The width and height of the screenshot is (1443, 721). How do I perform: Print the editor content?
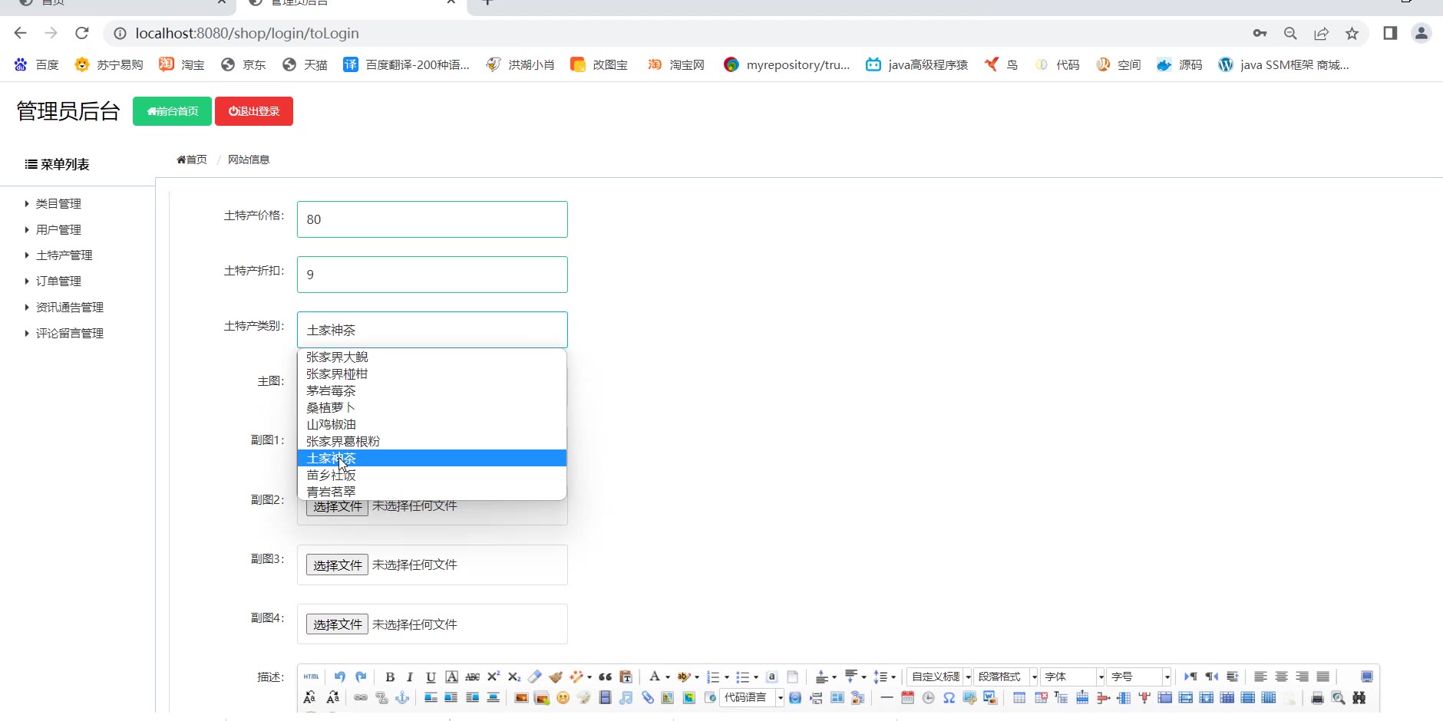[x=1318, y=698]
